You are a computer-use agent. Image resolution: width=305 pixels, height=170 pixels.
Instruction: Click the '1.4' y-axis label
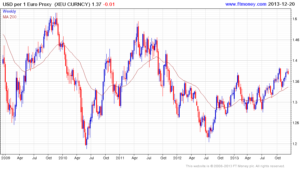click(295, 61)
